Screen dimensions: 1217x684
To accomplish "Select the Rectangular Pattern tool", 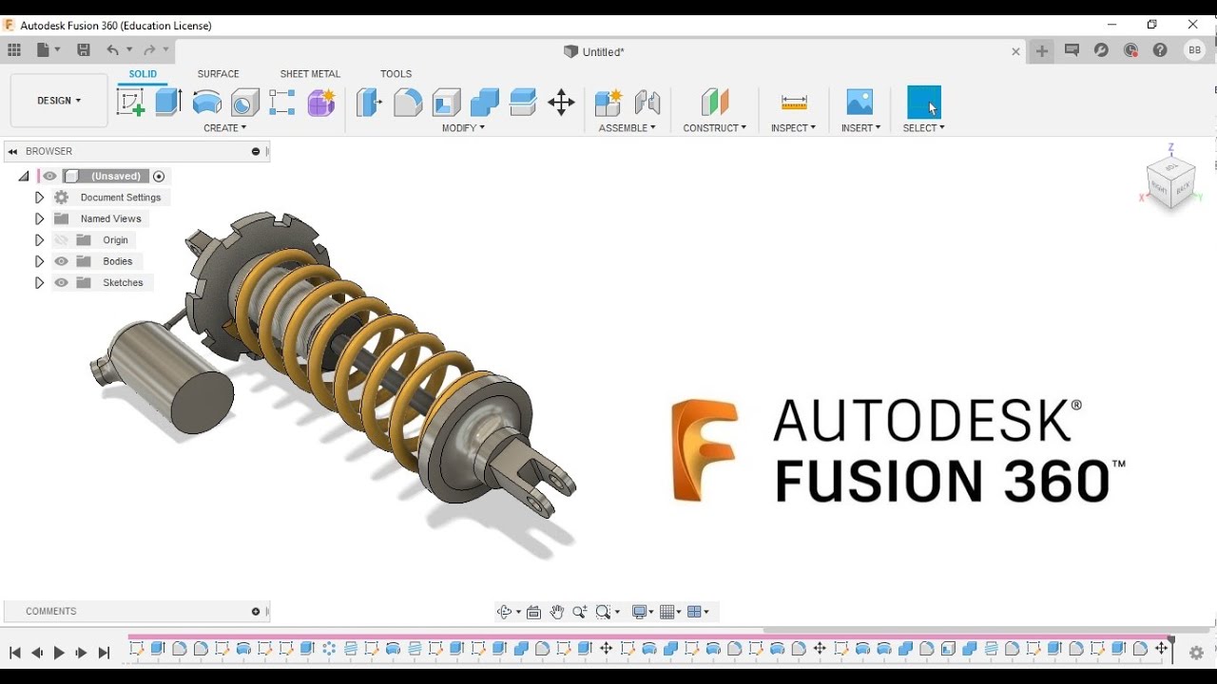I will 282,102.
